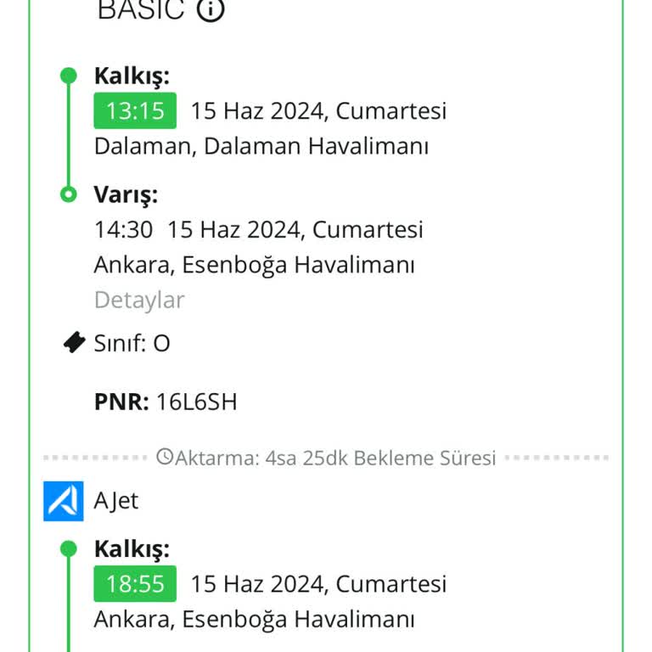Select the 18:55 departure time badge

coord(135,584)
